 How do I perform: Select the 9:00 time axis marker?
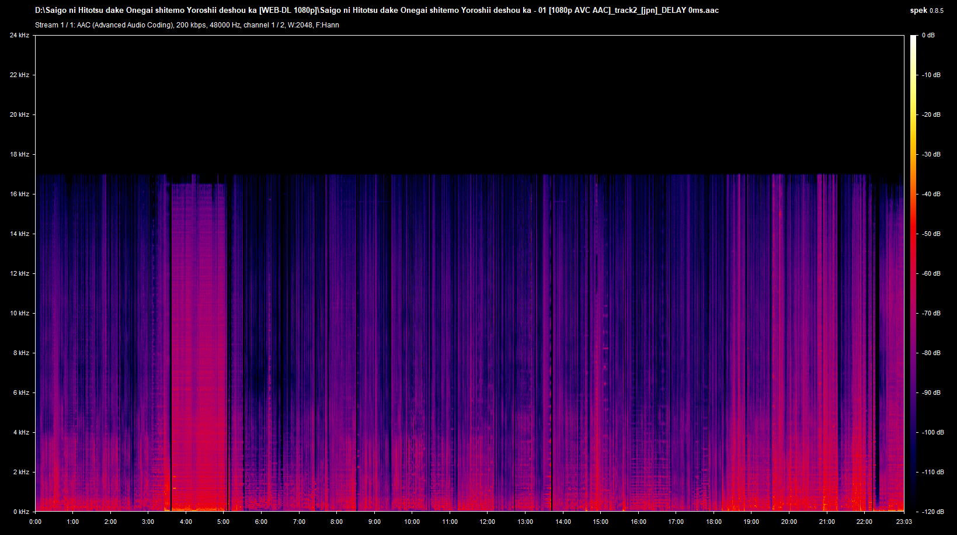374,522
